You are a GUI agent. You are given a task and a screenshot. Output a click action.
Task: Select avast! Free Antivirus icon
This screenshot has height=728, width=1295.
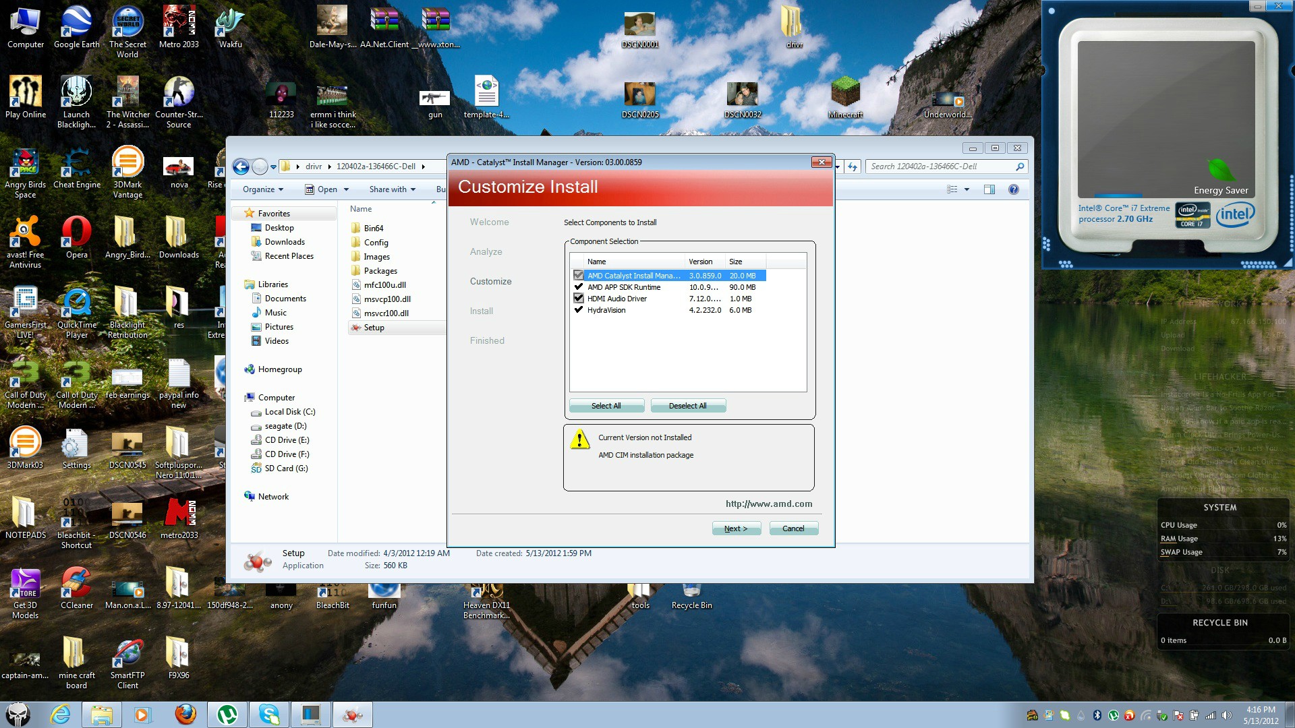(x=25, y=241)
